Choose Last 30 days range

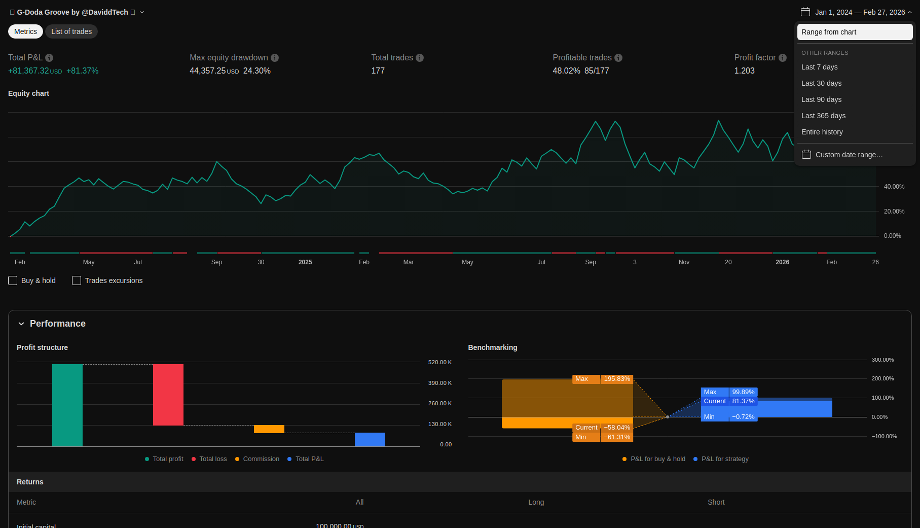(821, 83)
